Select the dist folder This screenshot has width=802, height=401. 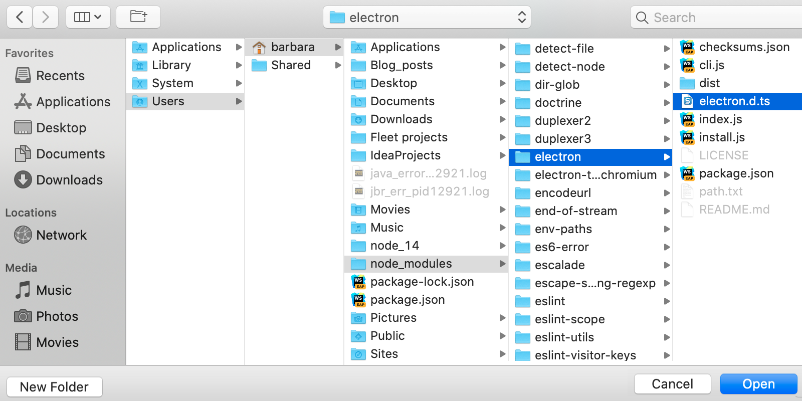tap(737, 83)
